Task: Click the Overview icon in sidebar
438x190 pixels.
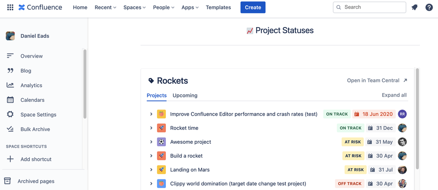Action: tap(11, 56)
